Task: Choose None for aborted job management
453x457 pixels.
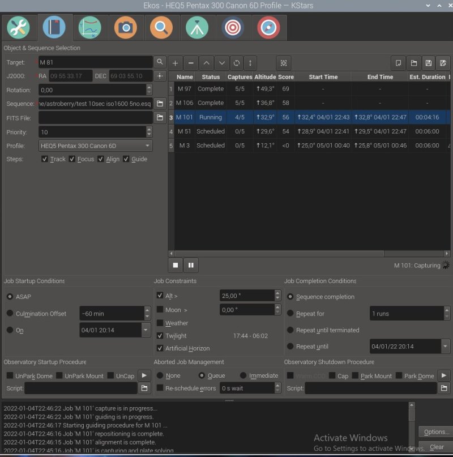Action: 160,375
